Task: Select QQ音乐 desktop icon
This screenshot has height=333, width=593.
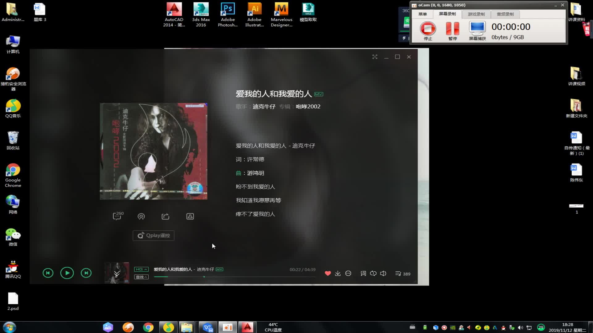Action: tap(13, 109)
